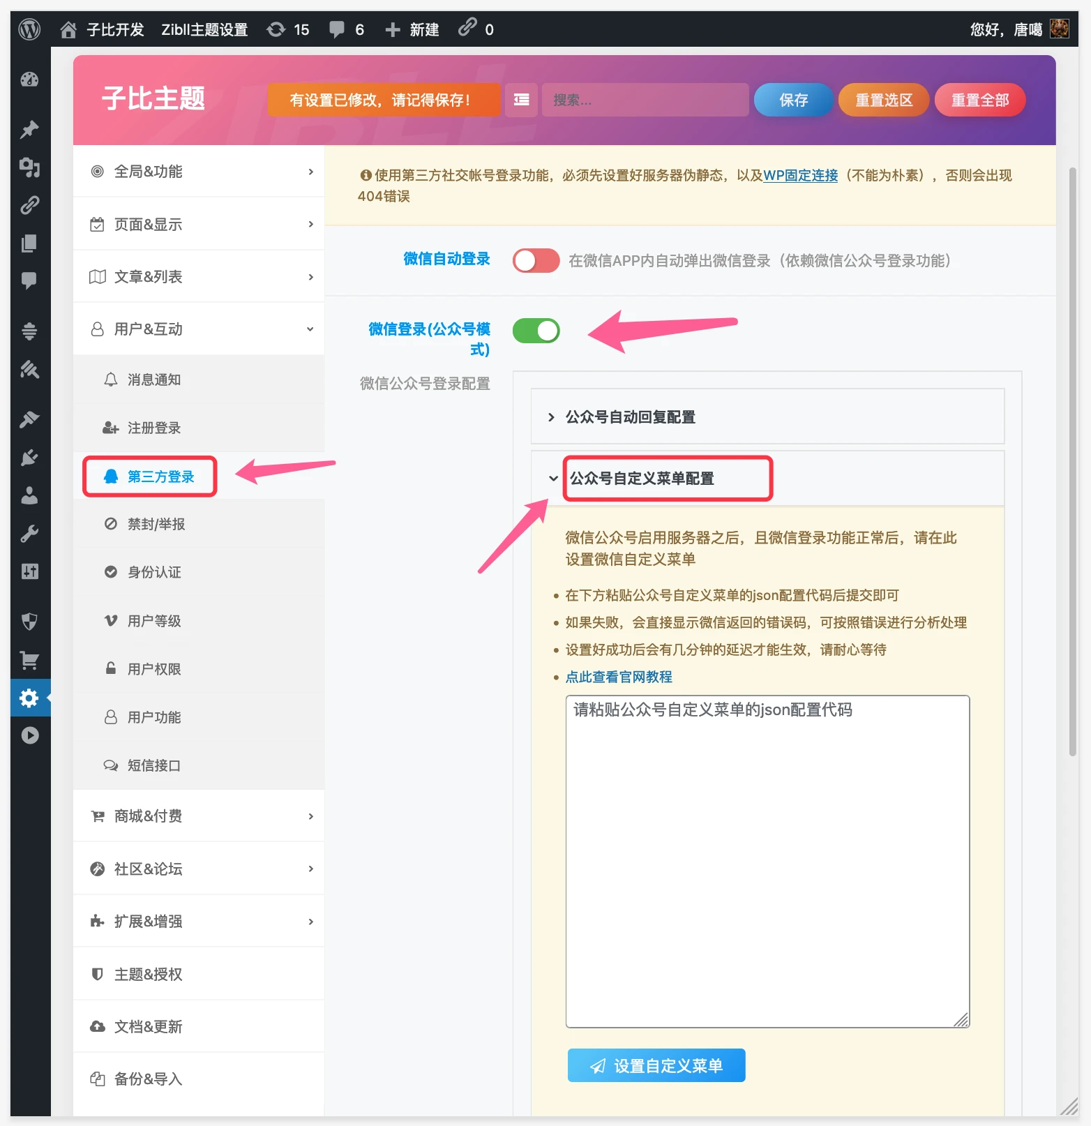Open 消息通知 submenu item
Image resolution: width=1091 pixels, height=1126 pixels.
coord(199,380)
